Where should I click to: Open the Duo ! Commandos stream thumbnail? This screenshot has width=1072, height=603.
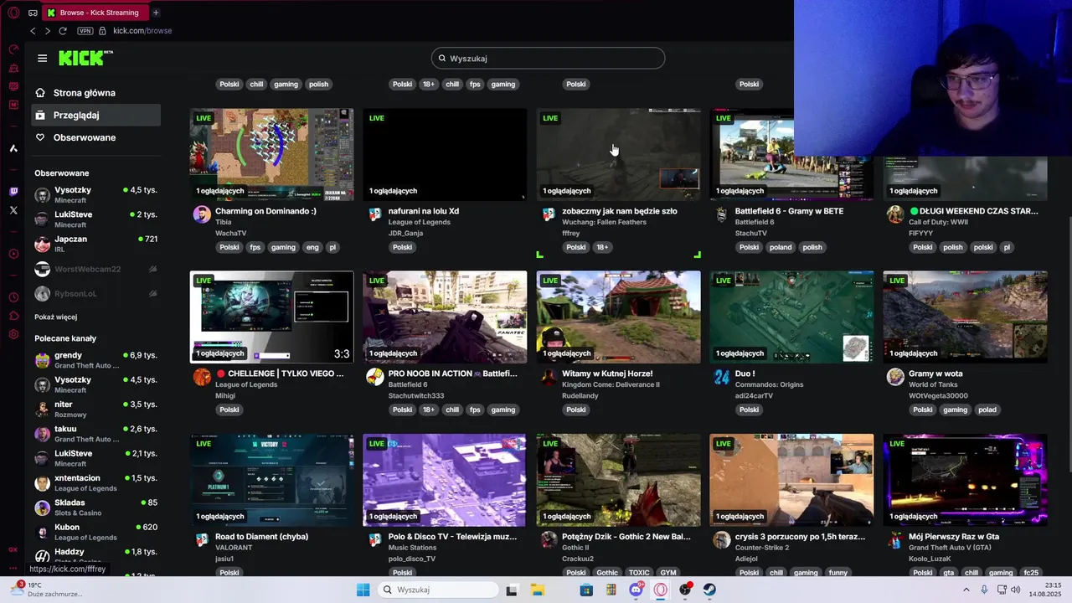coord(791,317)
